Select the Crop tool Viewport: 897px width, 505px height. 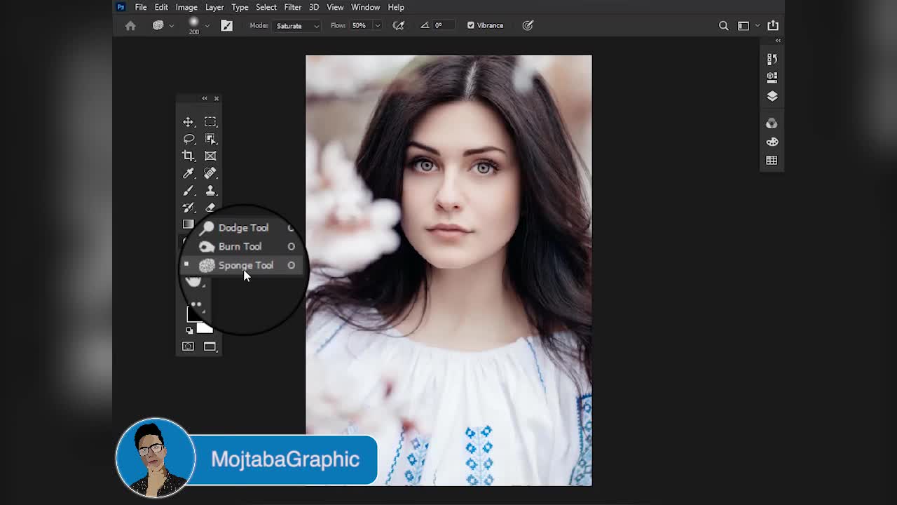point(188,156)
